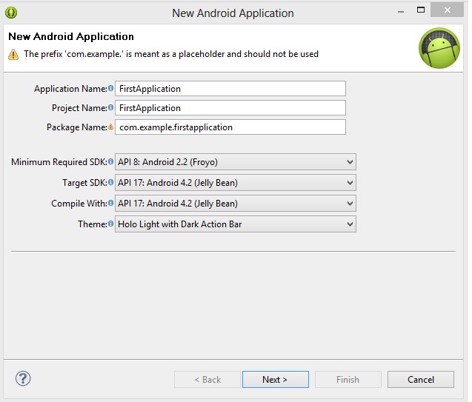
Task: Open the Theme dropdown
Action: [x=236, y=224]
